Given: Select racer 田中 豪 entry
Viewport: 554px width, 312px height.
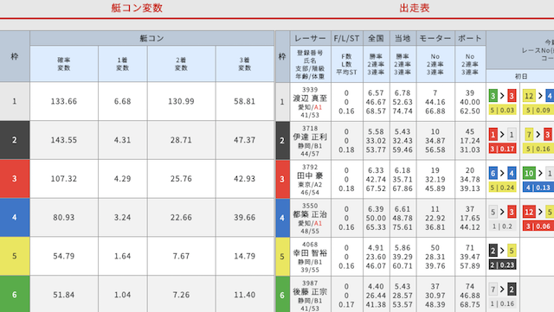Looking at the screenshot, I should pyautogui.click(x=310, y=175).
